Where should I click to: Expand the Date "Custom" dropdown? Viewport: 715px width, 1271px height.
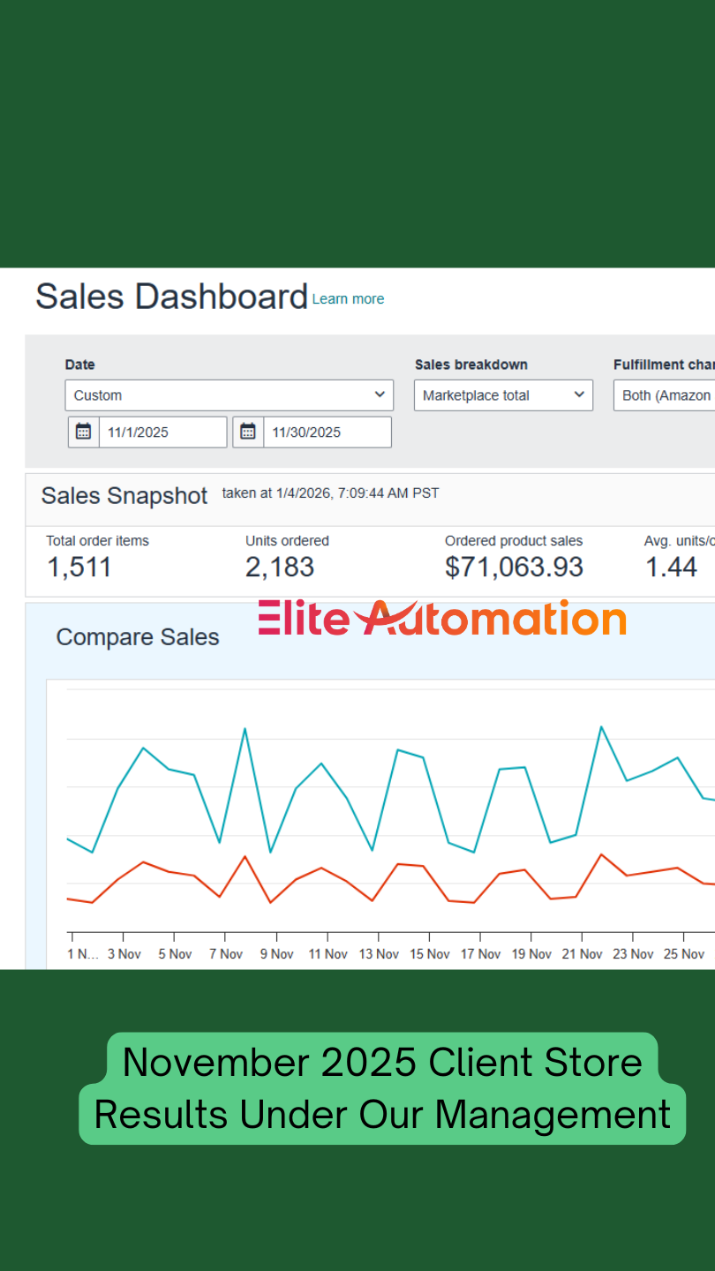[x=229, y=395]
